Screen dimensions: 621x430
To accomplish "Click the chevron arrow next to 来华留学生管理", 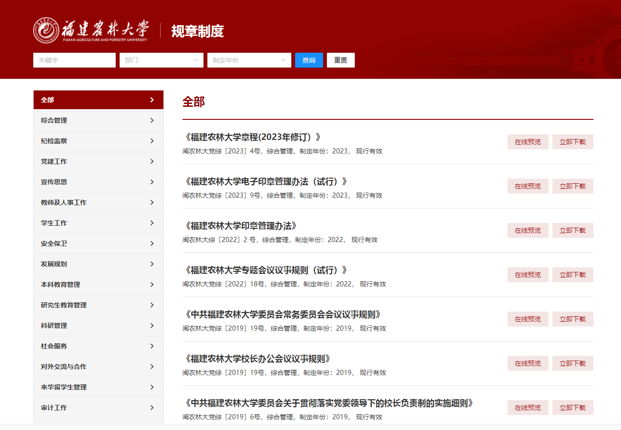I will click(152, 387).
